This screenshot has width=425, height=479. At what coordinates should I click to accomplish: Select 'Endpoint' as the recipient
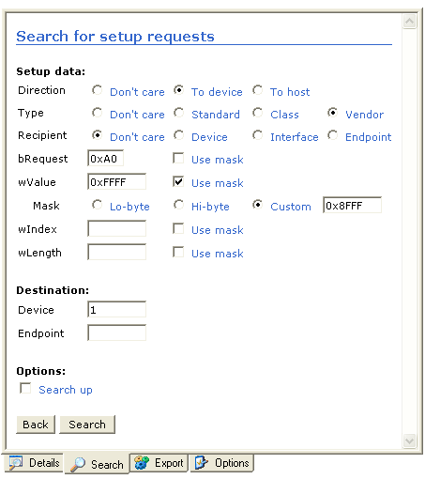[333, 135]
